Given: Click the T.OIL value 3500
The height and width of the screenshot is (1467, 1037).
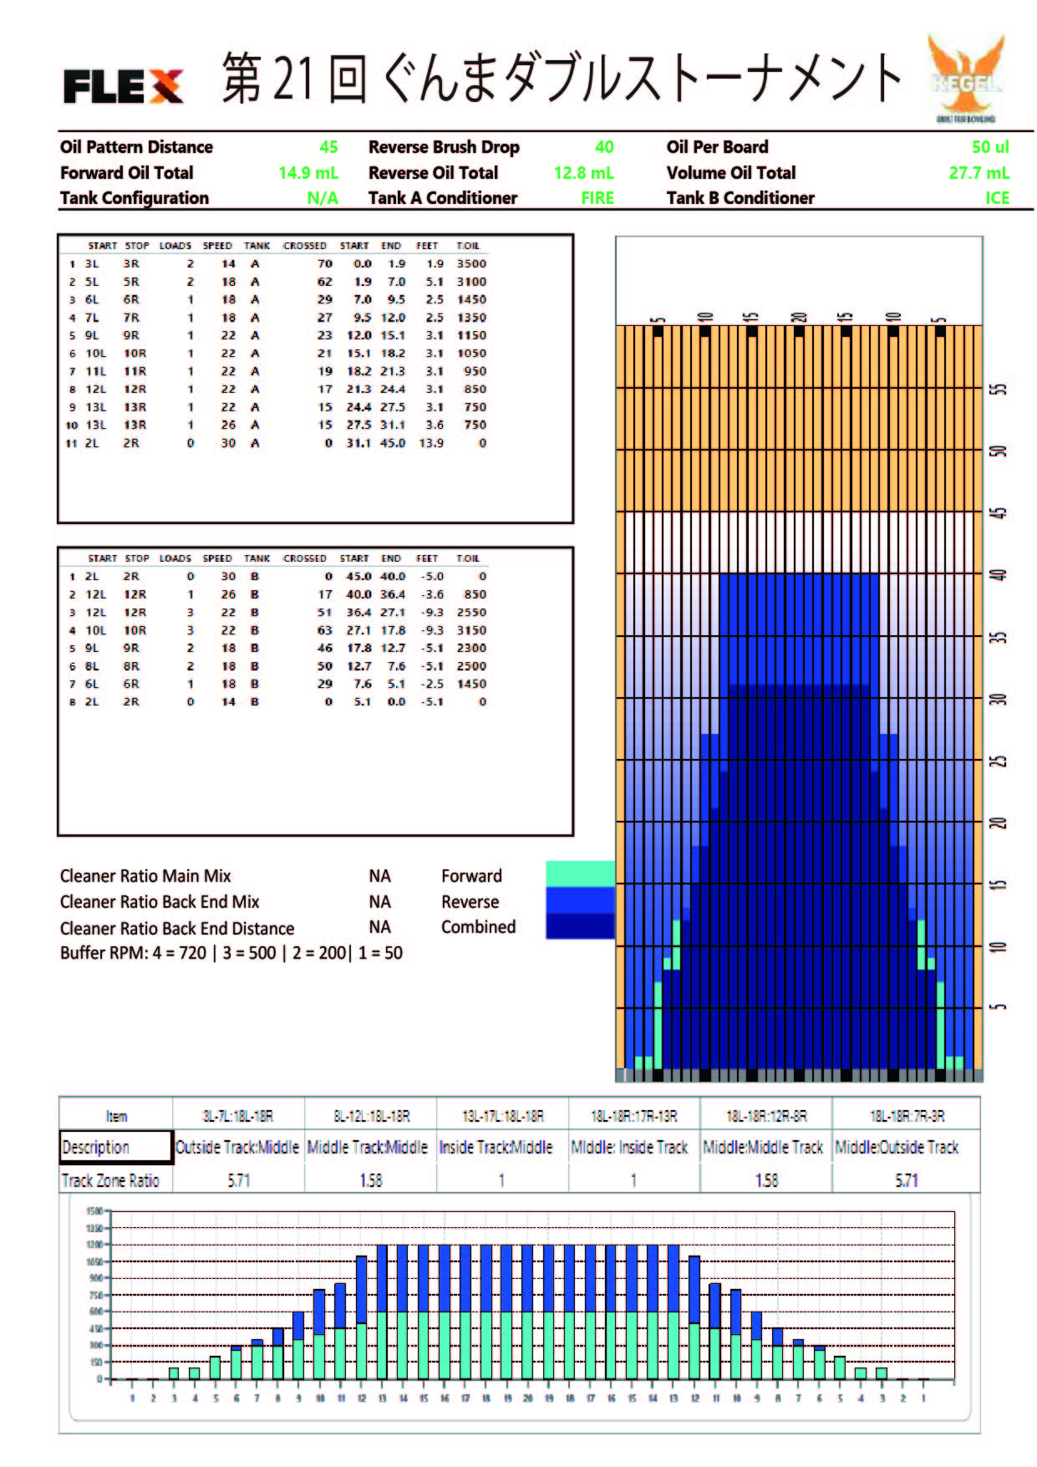Looking at the screenshot, I should coord(471,263).
